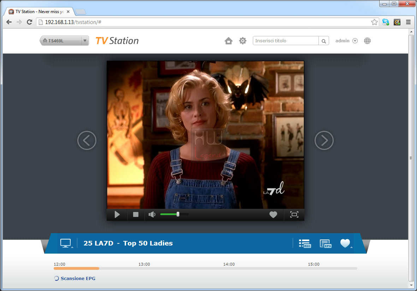Click scrollbar up arrow
Viewport: 417px width, 291px height.
pos(411,32)
